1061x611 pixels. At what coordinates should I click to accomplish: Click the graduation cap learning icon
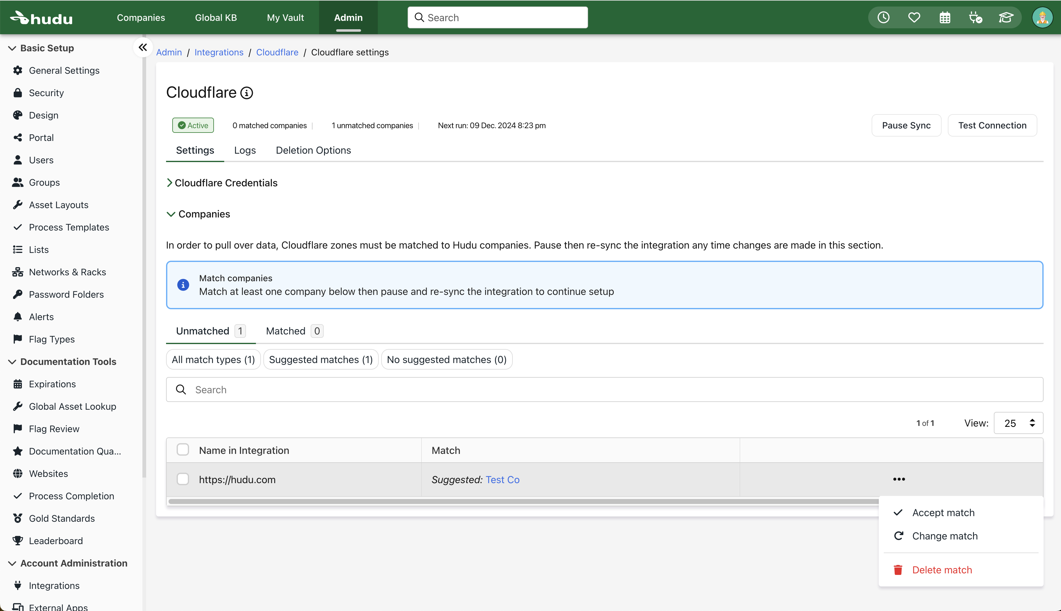[x=1006, y=18]
